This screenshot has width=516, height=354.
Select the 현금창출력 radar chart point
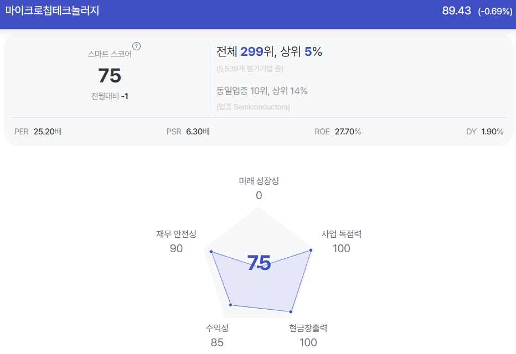coord(291,311)
